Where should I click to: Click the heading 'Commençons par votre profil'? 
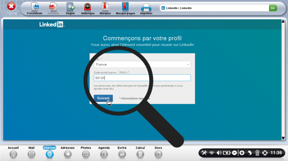tap(142, 38)
